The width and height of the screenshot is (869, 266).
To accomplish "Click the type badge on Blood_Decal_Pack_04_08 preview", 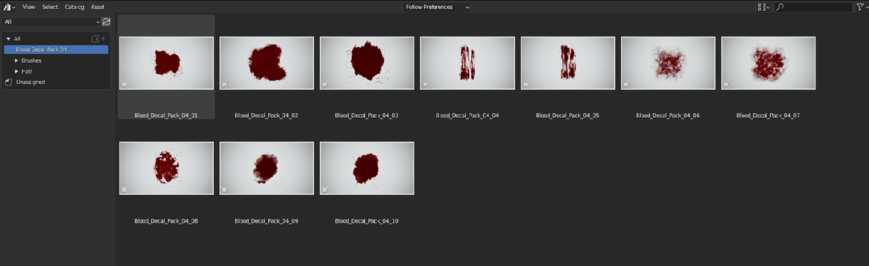I will coord(124,190).
